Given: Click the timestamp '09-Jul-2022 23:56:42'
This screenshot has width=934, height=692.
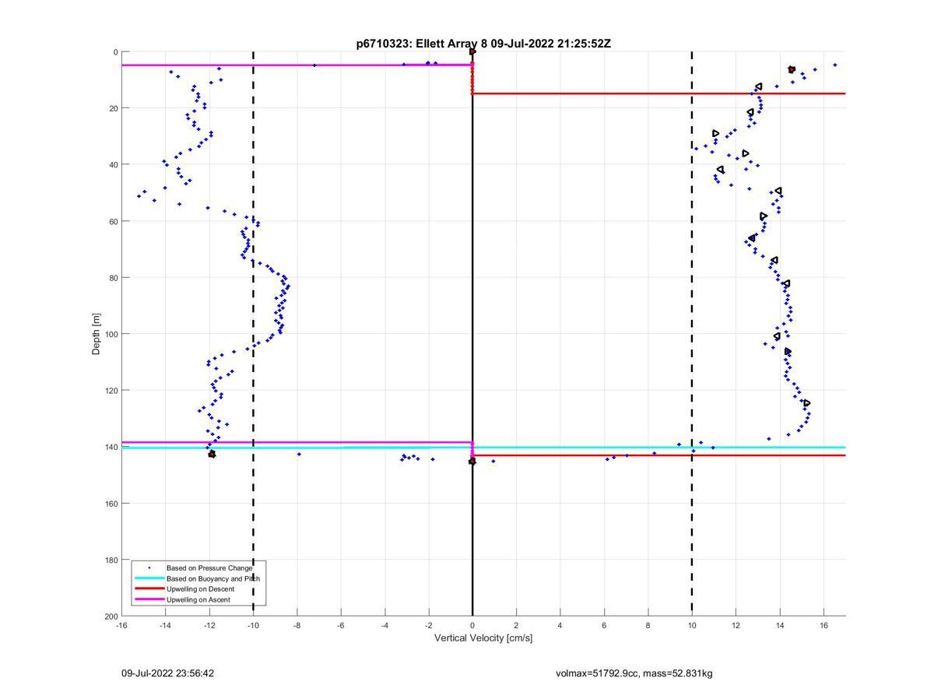Looking at the screenshot, I should 167,673.
